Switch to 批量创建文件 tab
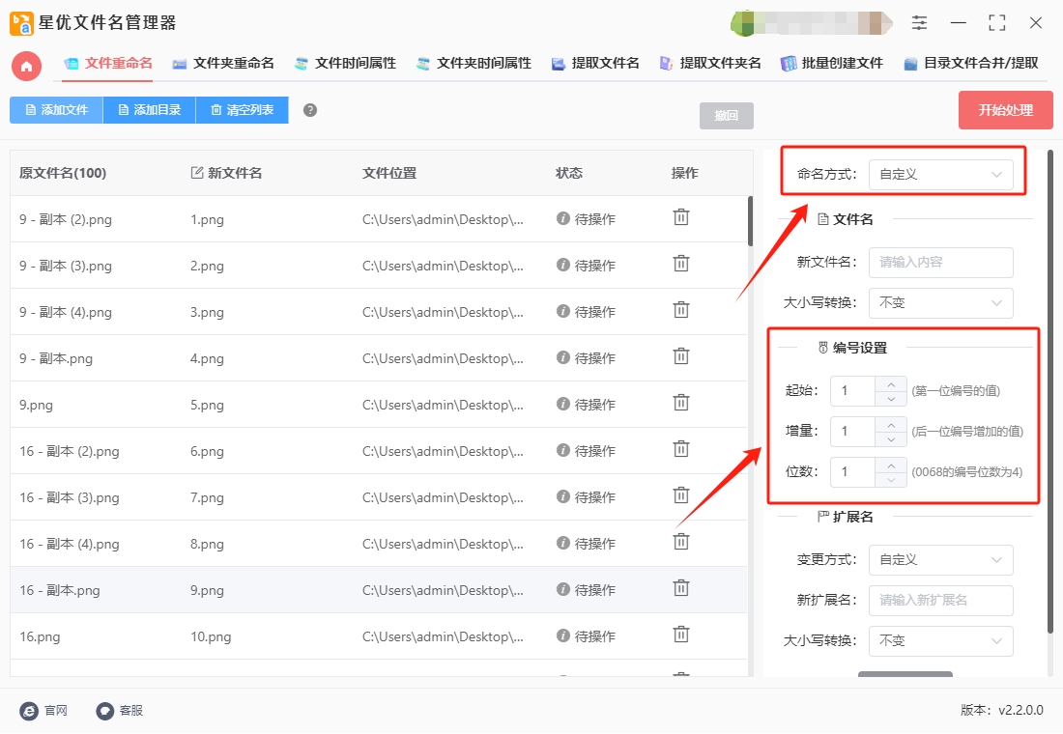 pyautogui.click(x=832, y=64)
